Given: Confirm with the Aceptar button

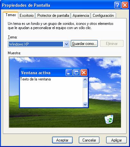Looking at the screenshot, I should click(62, 140).
